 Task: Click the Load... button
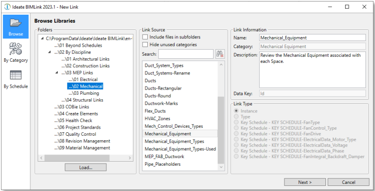point(86,168)
